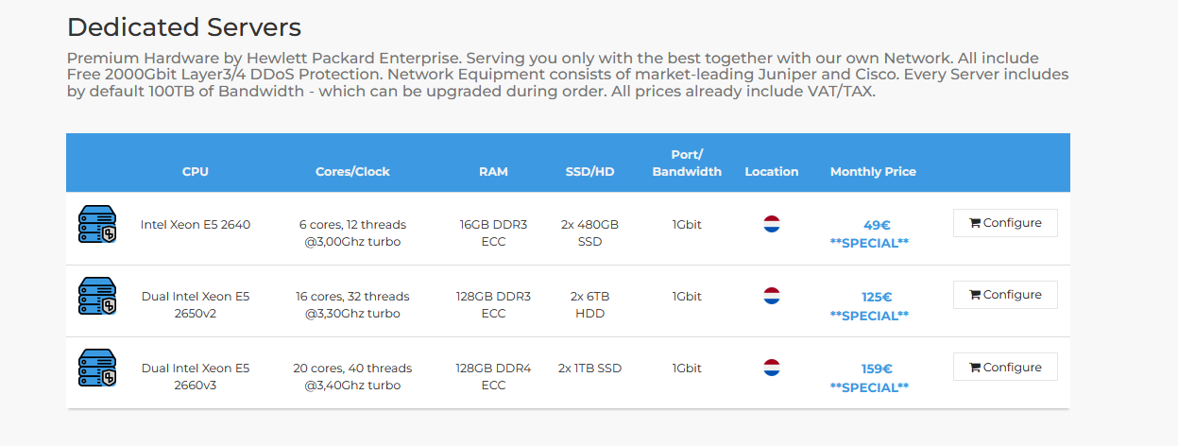Click server icon for Dual Xeon E5 2660v3
The image size is (1178, 446).
(x=96, y=368)
